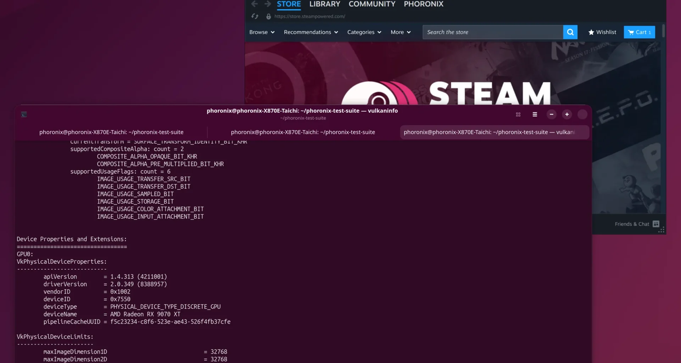Click the padlock icon in the address bar
This screenshot has height=363, width=681.
click(268, 16)
